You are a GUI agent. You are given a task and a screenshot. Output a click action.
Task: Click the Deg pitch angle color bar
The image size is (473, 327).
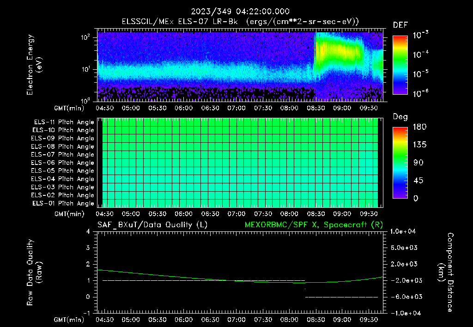pos(400,163)
